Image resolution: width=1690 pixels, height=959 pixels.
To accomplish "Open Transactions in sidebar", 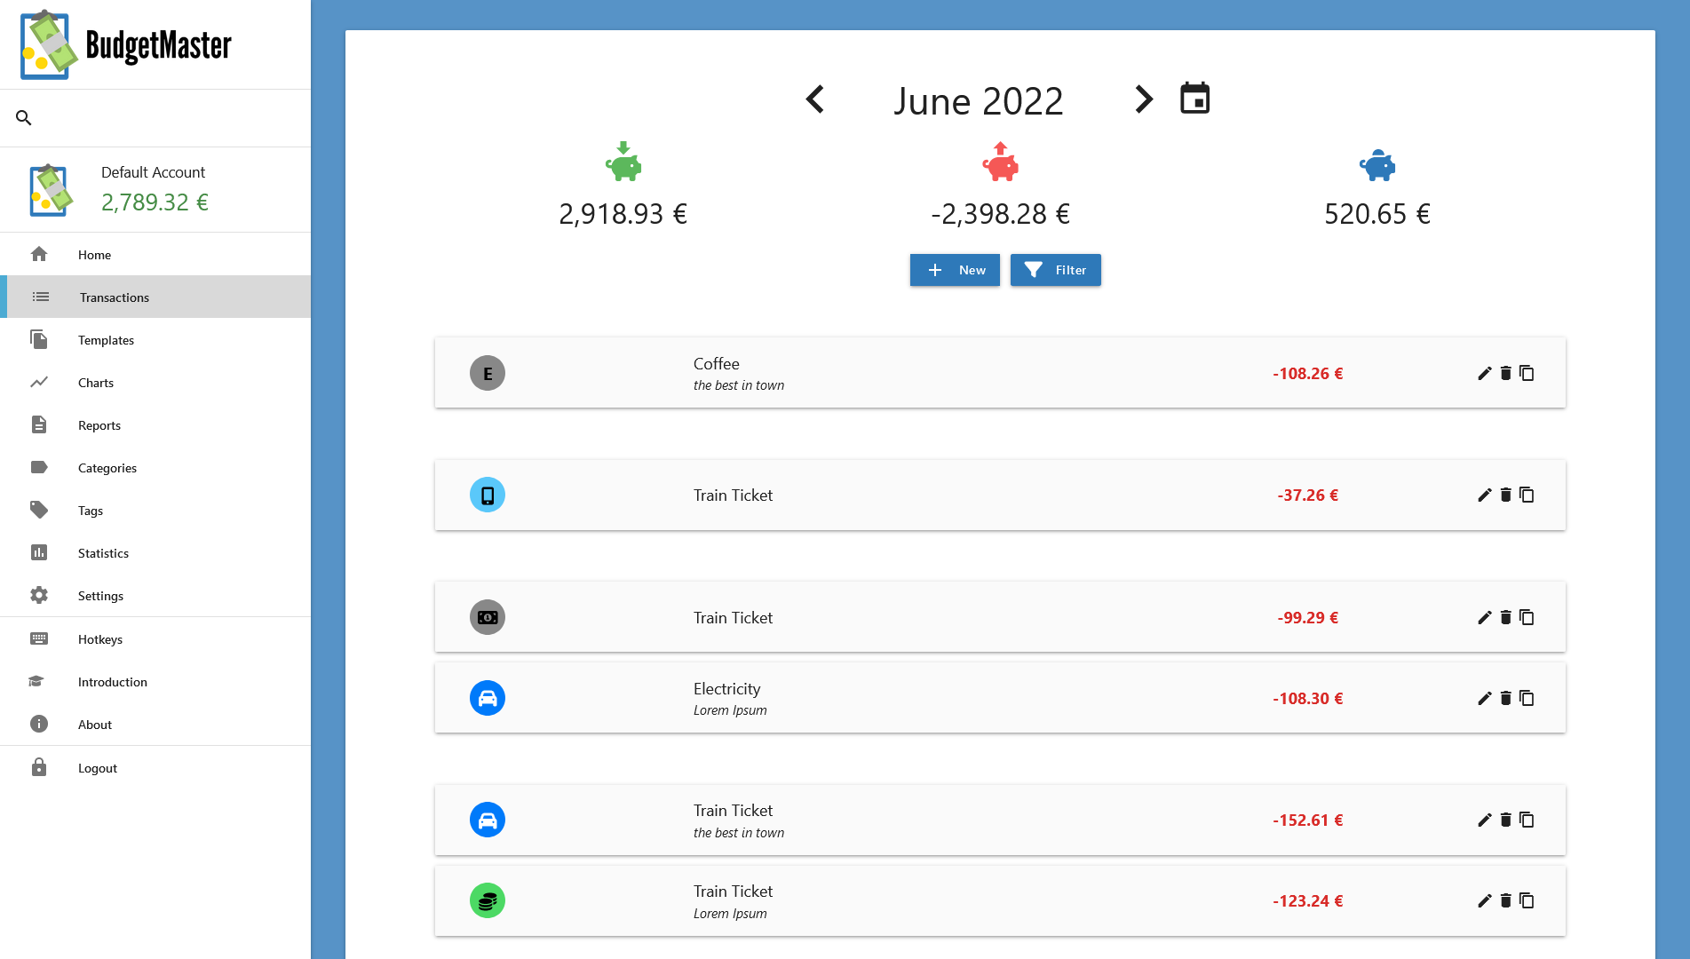I will (155, 297).
